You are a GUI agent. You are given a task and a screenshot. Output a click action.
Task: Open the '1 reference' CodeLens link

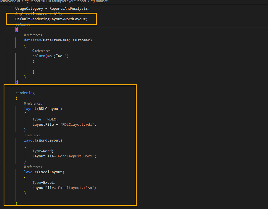click(x=32, y=135)
